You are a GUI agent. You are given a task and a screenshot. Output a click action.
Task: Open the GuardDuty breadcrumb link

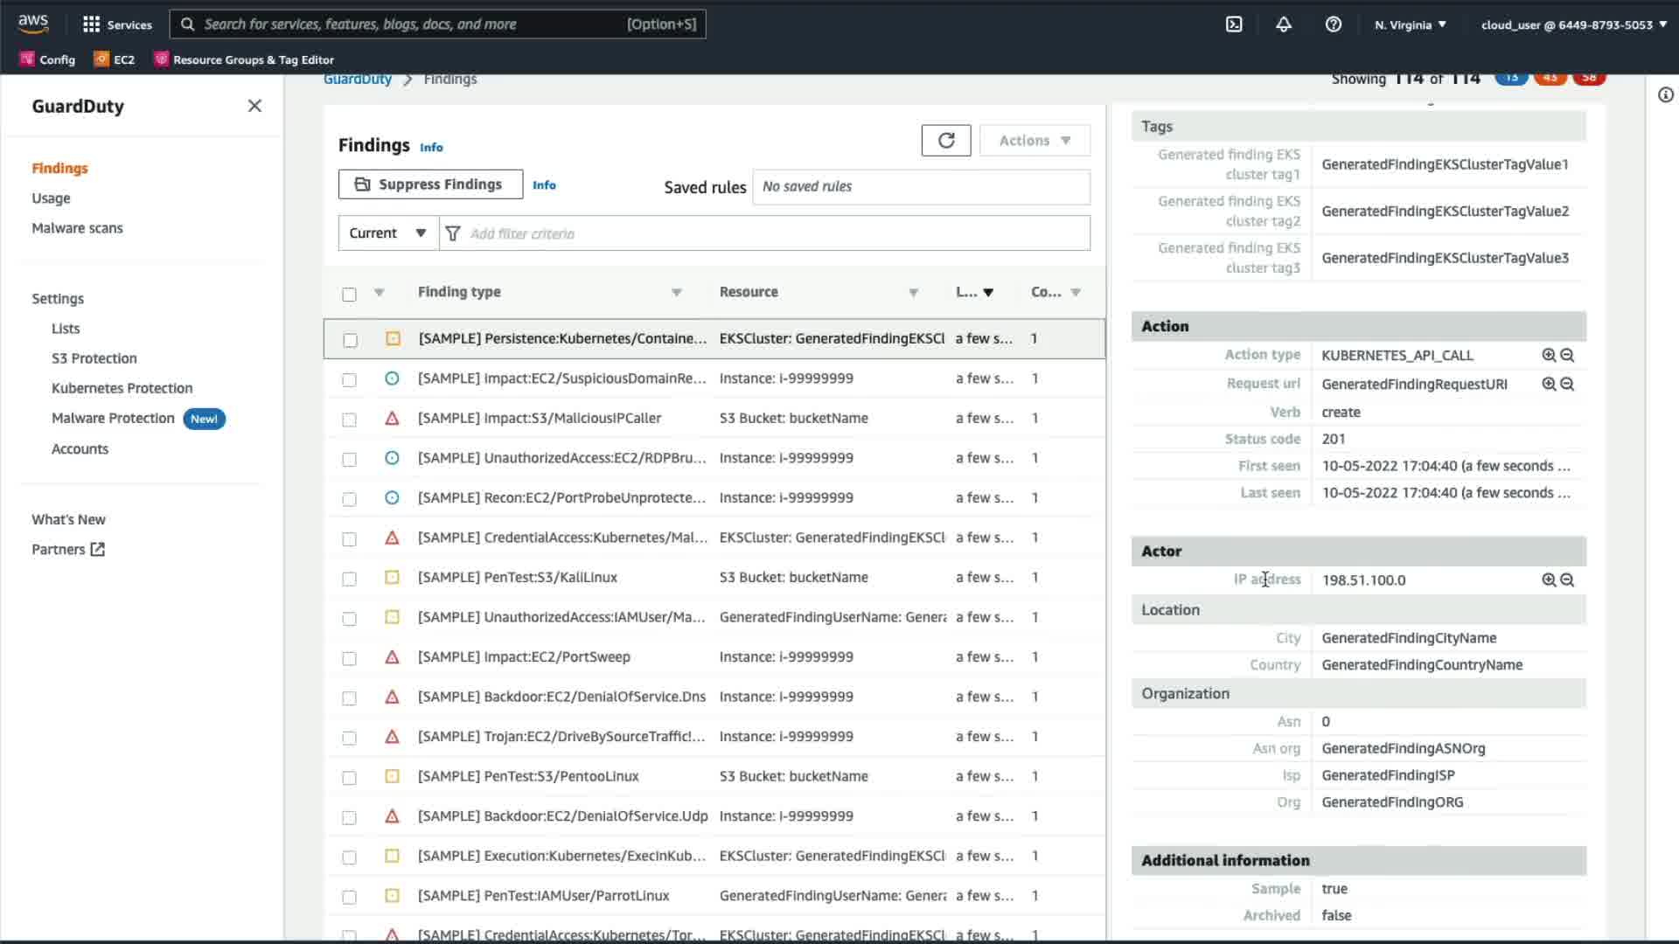click(x=358, y=80)
